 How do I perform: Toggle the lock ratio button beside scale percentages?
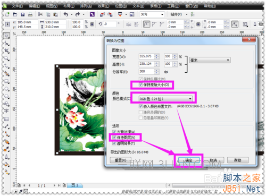pyautogui.click(x=92, y=24)
